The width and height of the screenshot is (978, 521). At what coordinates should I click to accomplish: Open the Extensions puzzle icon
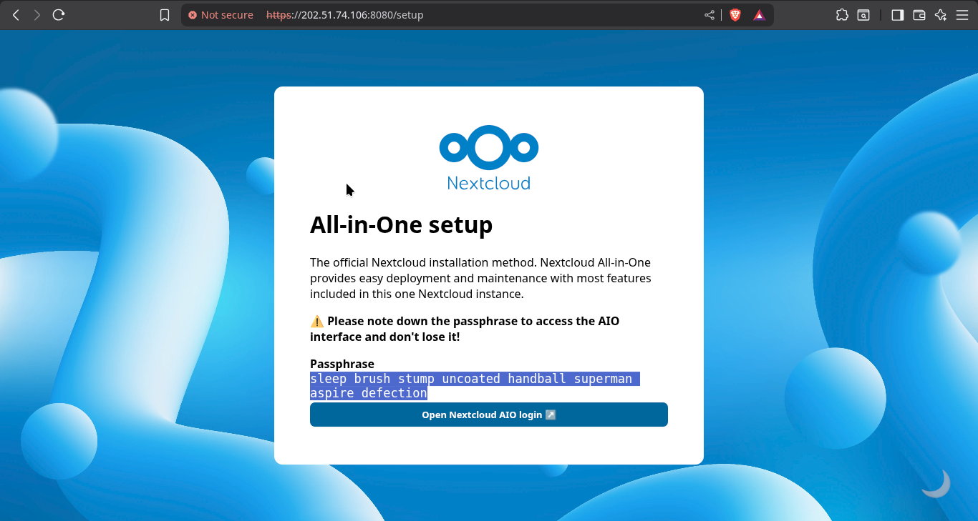(842, 15)
